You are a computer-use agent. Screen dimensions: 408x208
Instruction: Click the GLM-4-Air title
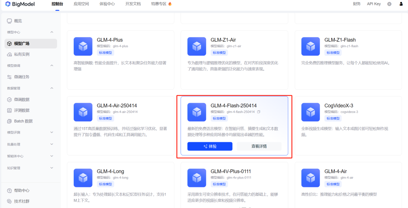pyautogui.click(x=336, y=171)
